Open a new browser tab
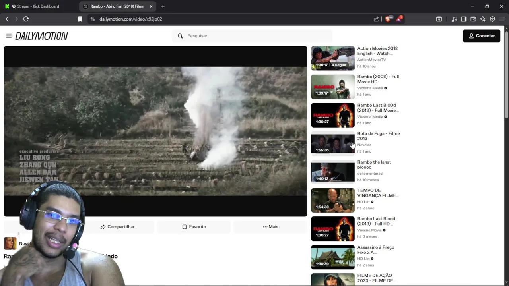The height and width of the screenshot is (286, 509). (x=163, y=6)
